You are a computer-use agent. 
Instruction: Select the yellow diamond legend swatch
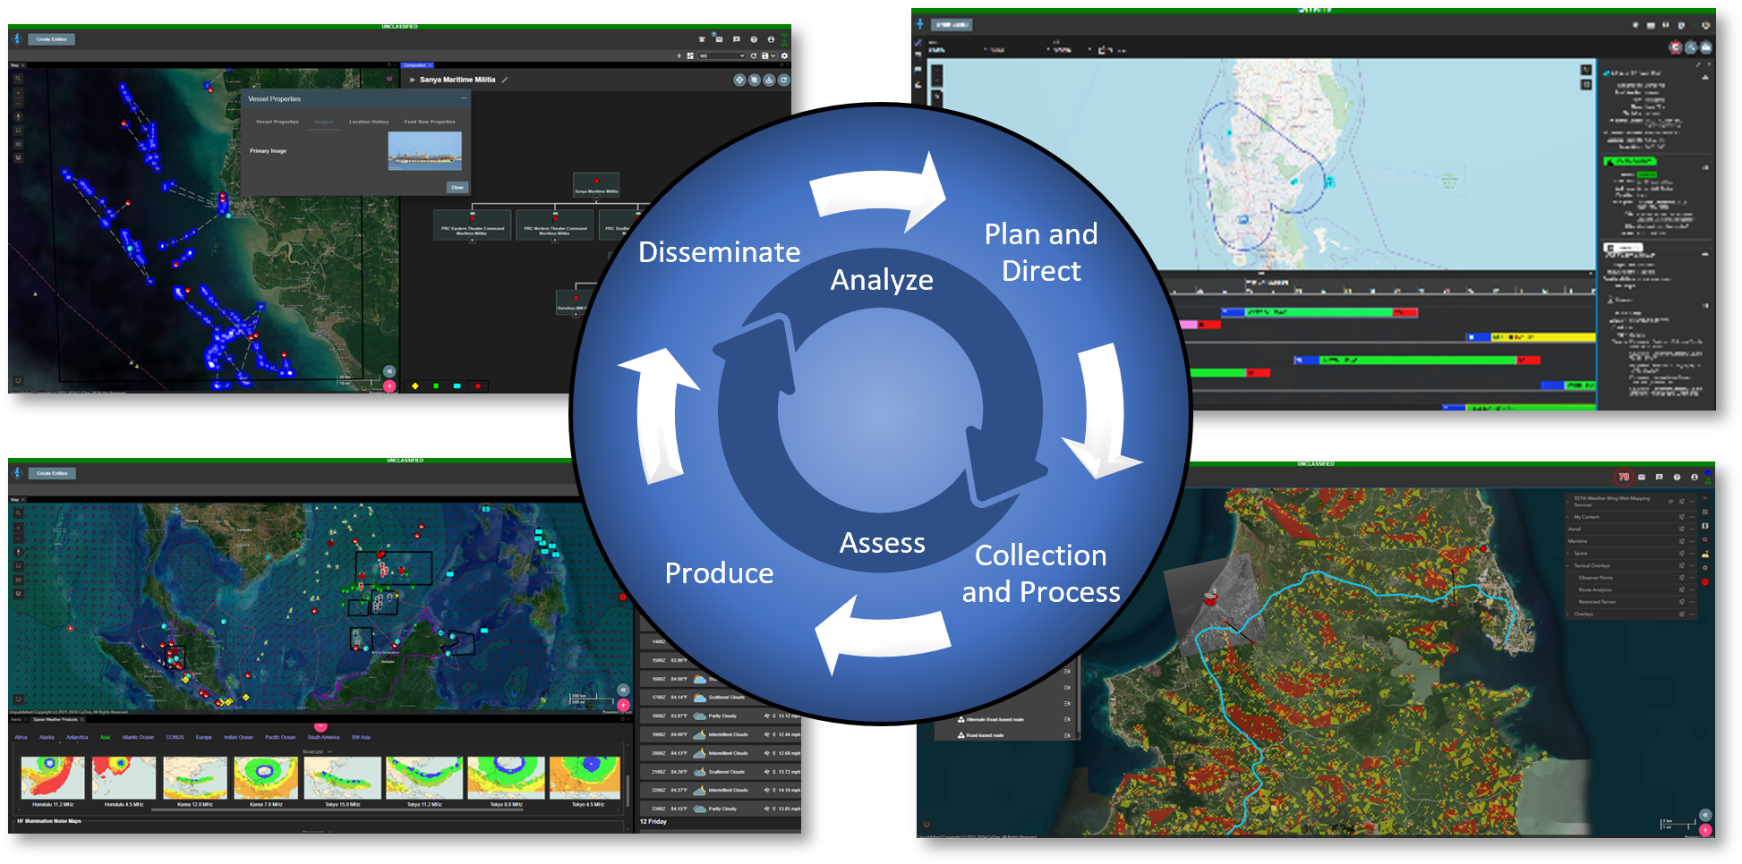(x=414, y=385)
